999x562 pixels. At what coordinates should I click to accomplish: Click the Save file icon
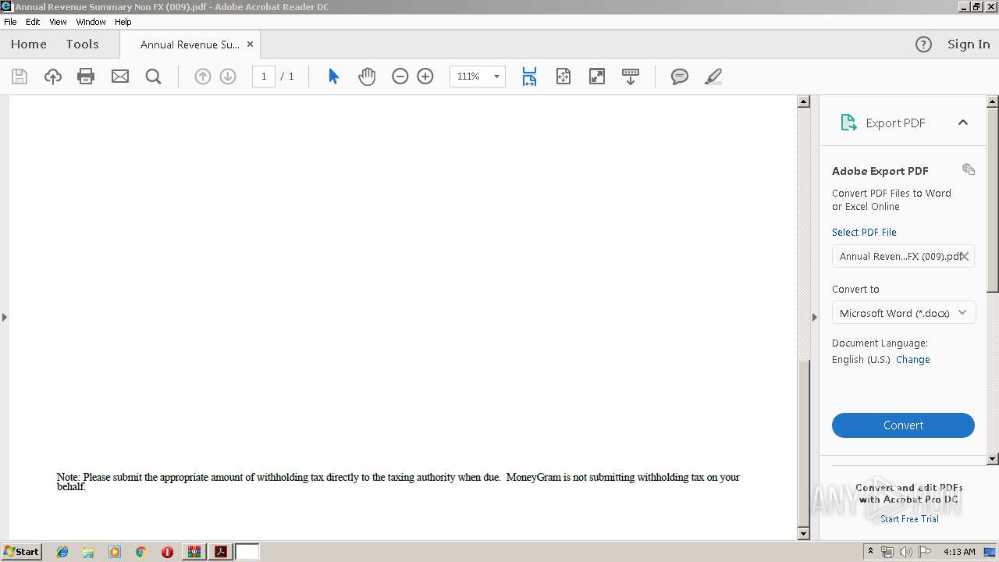click(x=20, y=76)
